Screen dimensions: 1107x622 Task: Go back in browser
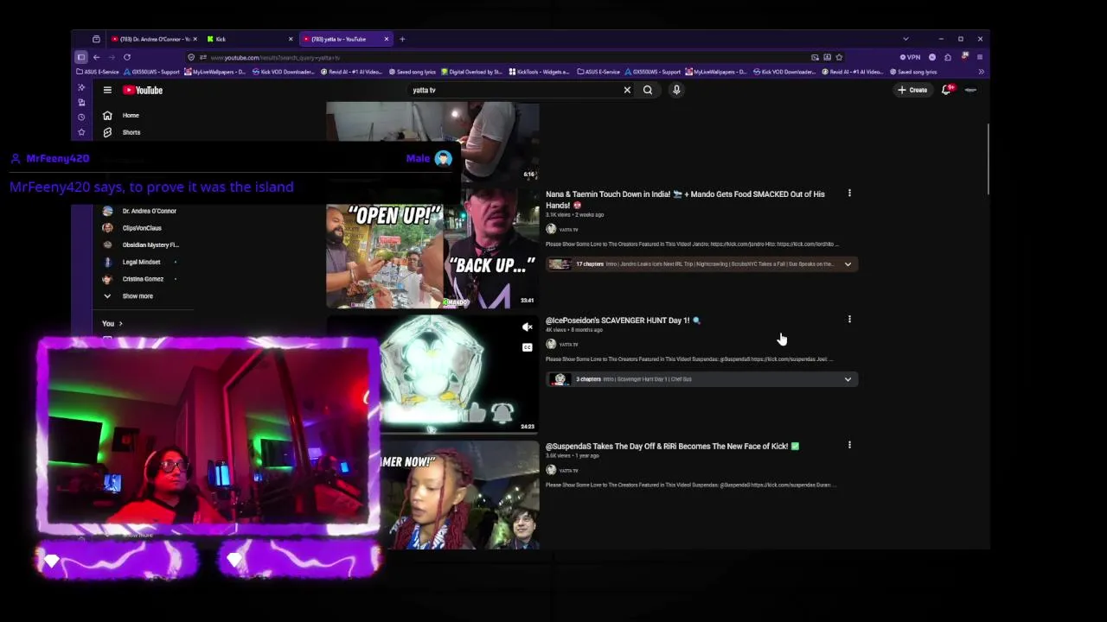pos(96,57)
